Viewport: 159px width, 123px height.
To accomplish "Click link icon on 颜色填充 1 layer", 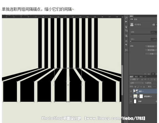I will point(138,96).
